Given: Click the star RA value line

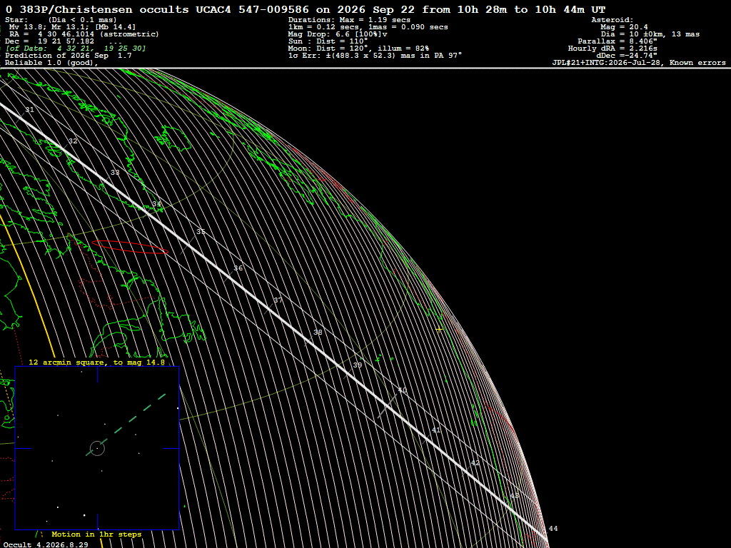Looking at the screenshot, I should point(84,34).
